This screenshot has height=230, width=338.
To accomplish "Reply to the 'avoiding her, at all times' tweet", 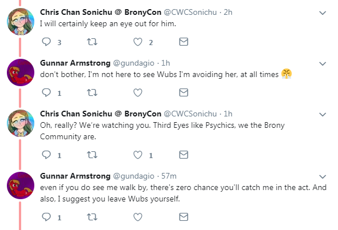I will 46,92.
